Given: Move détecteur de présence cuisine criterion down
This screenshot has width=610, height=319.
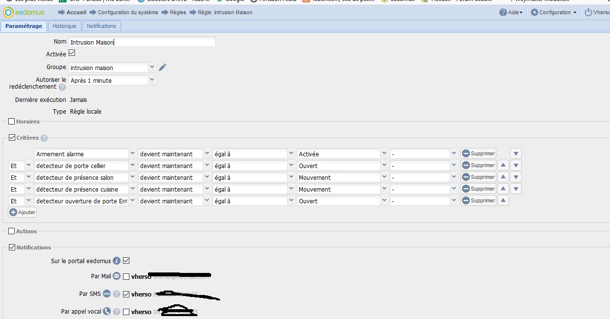Looking at the screenshot, I should [515, 189].
